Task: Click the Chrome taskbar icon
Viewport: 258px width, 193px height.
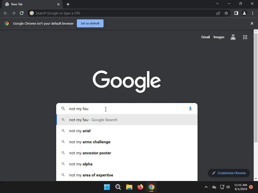Action: [151, 187]
